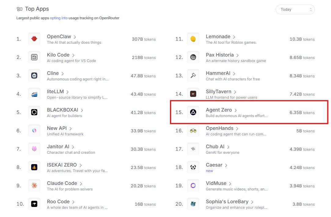Click the VidMuse purple ring icon
331x217 pixels.
pyautogui.click(x=193, y=186)
